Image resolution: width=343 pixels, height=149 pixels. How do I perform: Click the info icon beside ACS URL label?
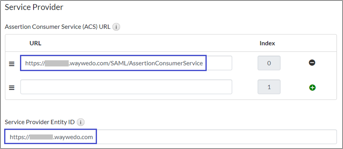(117, 27)
